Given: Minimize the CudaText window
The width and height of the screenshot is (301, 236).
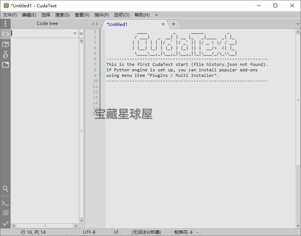Looking at the screenshot, I should coord(259,5).
